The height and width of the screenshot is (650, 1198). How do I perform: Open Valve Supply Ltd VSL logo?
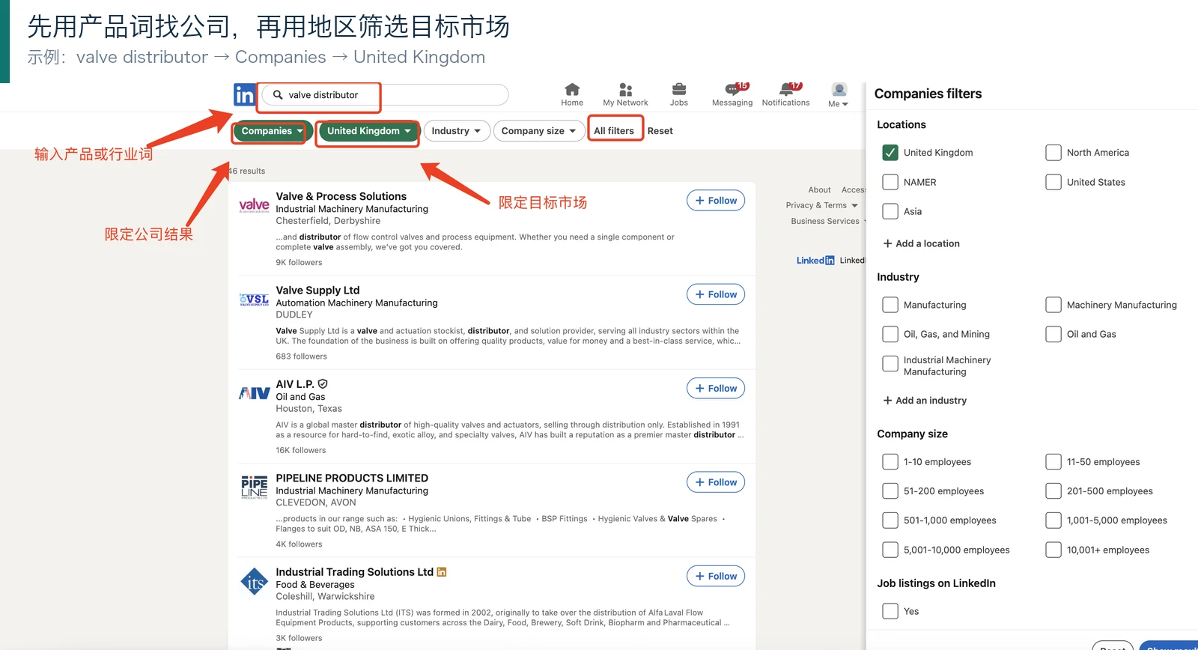point(254,300)
